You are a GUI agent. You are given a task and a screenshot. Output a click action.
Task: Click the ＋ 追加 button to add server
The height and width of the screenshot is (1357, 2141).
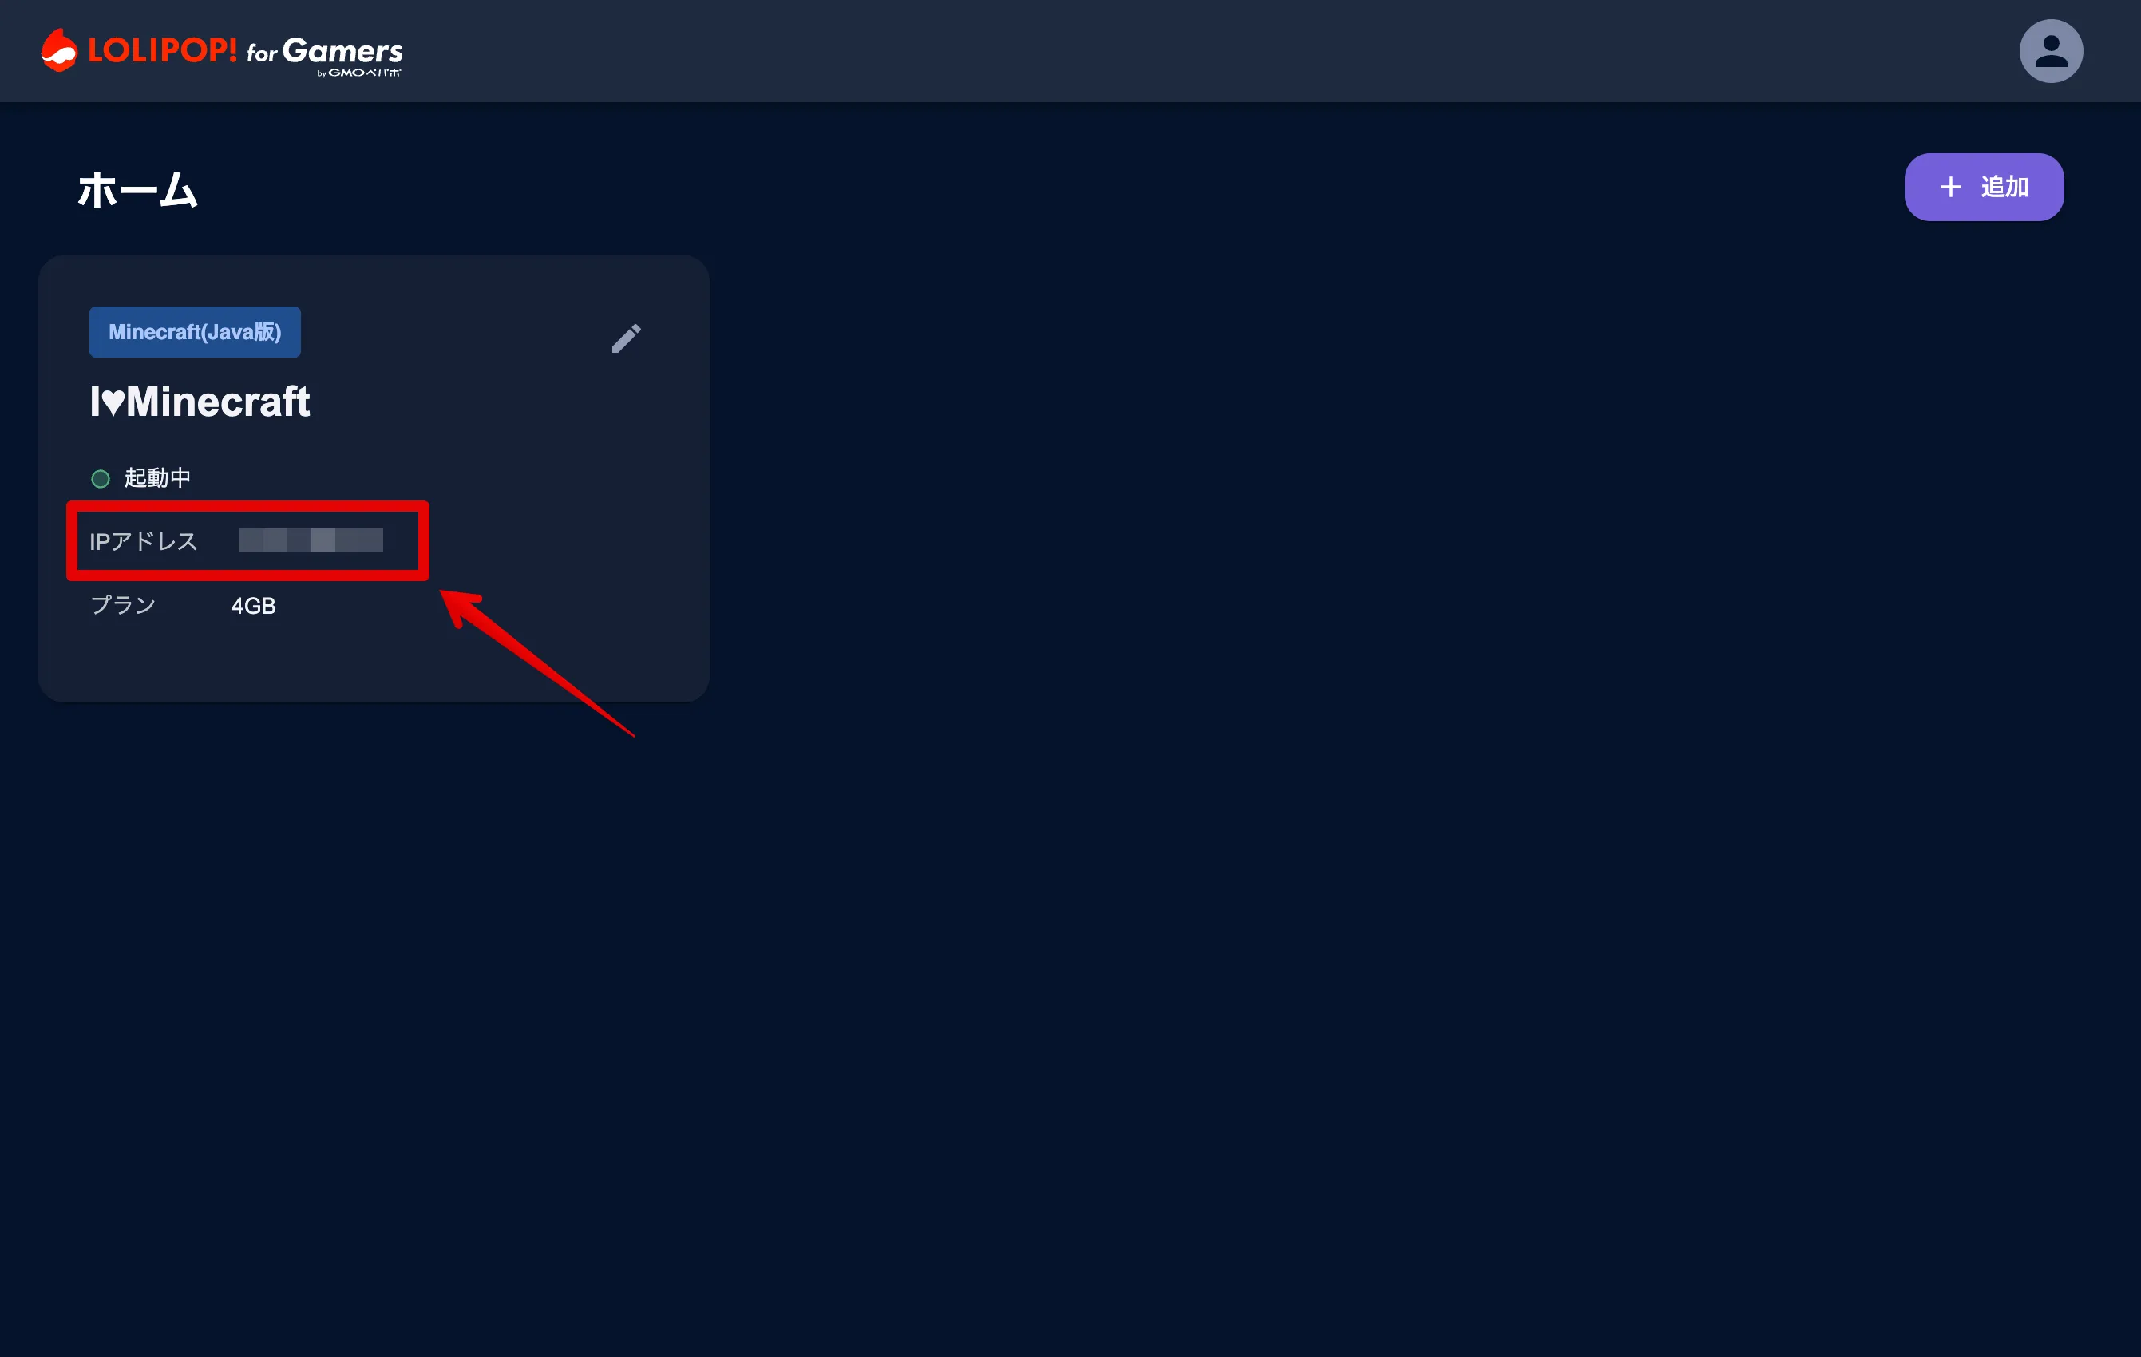1982,187
